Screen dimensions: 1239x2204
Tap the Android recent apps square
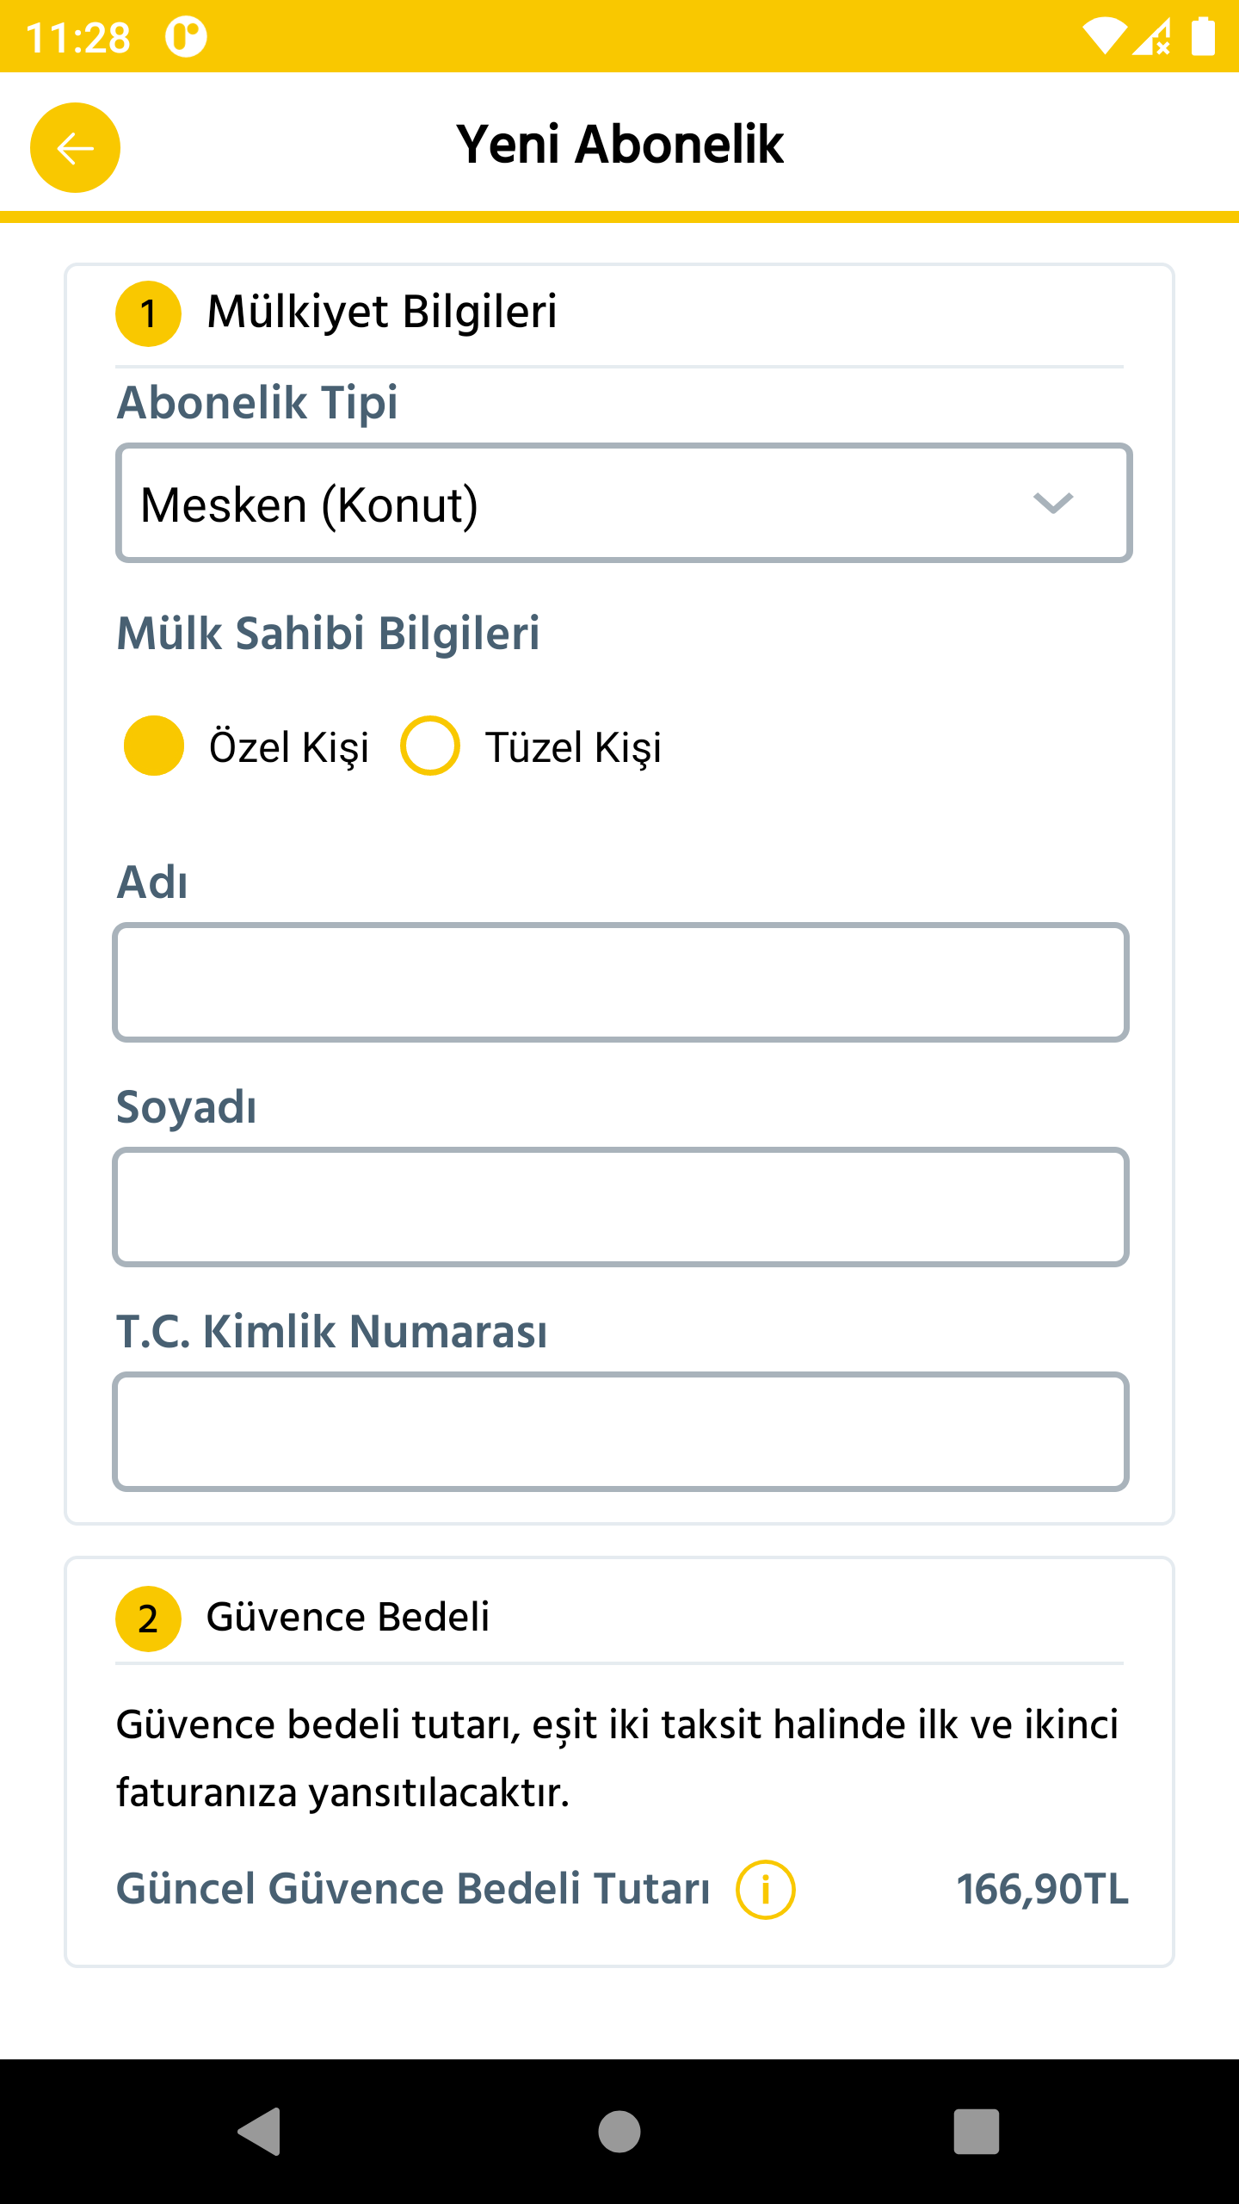(x=977, y=2132)
